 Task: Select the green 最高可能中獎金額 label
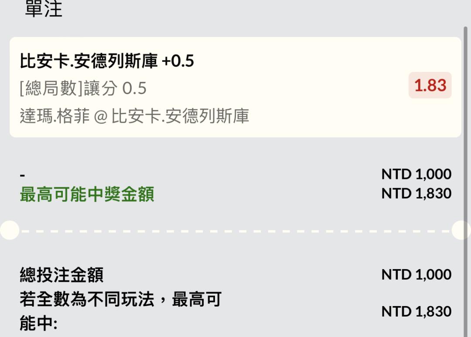click(87, 195)
